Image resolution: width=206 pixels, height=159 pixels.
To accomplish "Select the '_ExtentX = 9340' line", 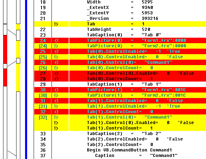I will coord(120,8).
